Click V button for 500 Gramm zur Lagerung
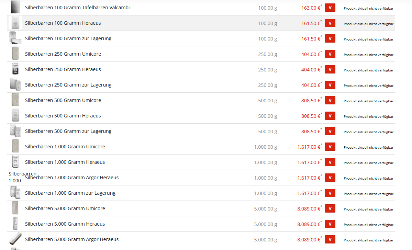 (330, 131)
